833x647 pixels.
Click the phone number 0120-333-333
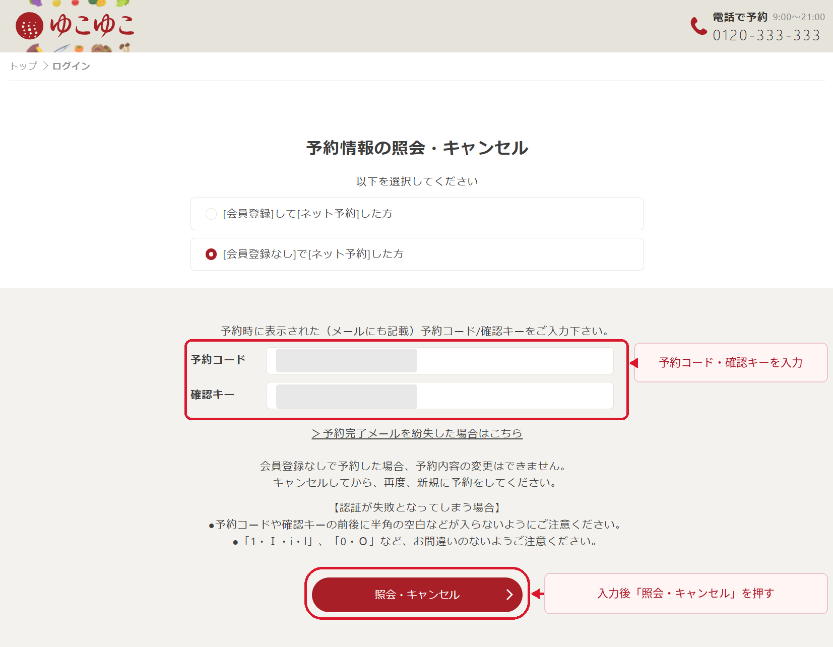(x=766, y=35)
